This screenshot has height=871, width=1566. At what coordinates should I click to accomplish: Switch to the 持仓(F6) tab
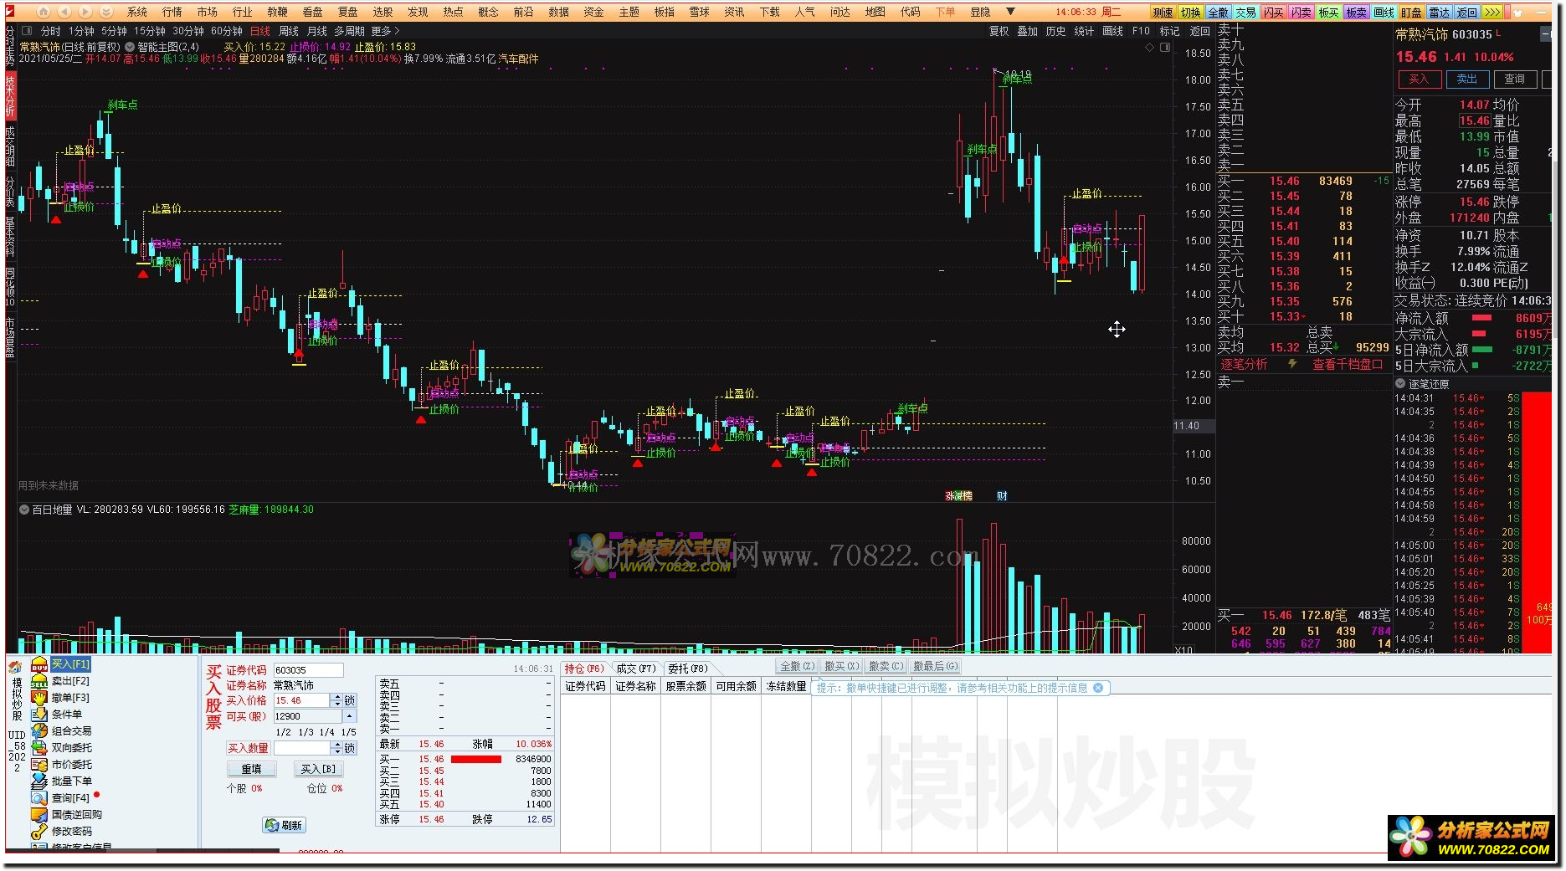(x=584, y=669)
